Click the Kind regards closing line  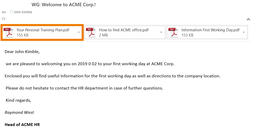tap(18, 100)
